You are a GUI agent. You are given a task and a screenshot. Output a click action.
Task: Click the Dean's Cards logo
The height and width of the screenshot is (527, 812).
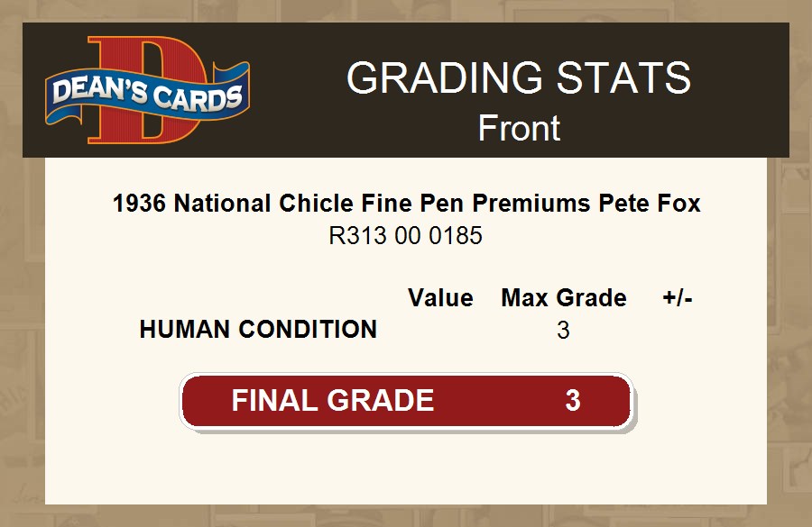(x=147, y=90)
